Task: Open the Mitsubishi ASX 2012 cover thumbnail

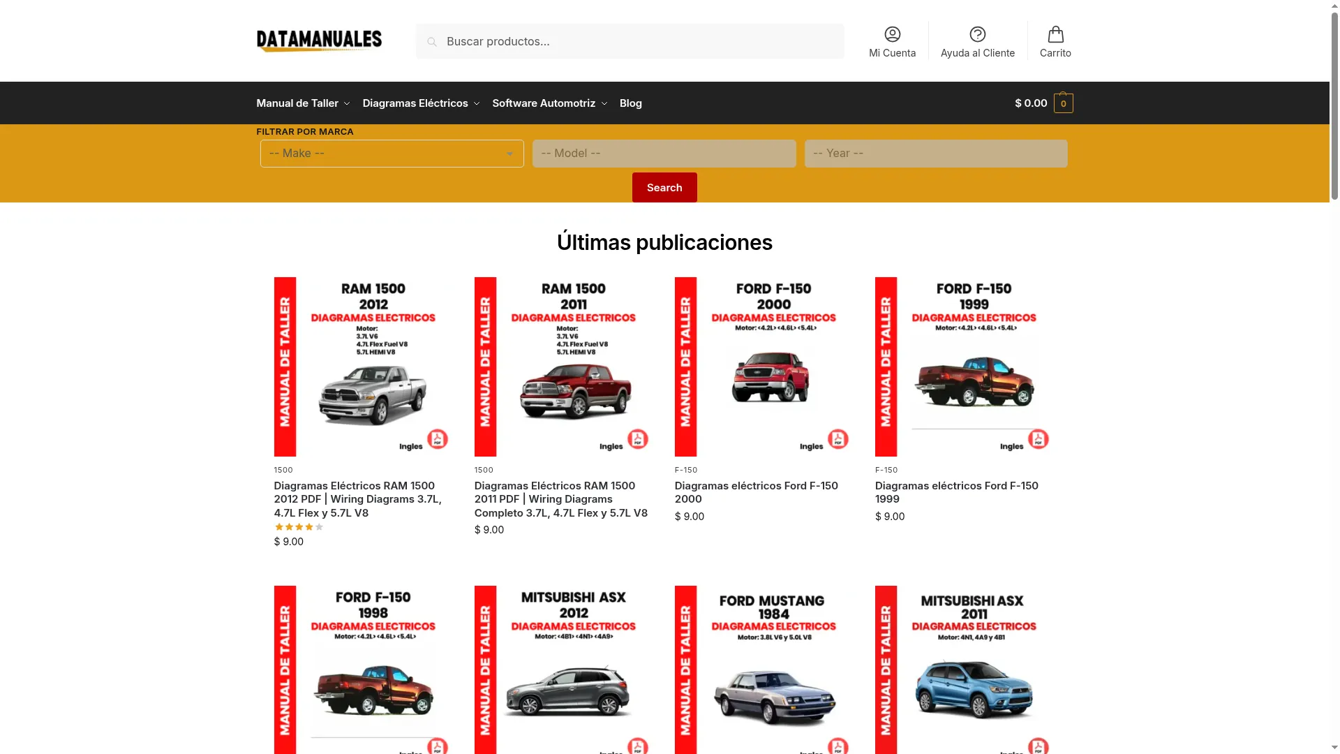Action: click(x=564, y=670)
